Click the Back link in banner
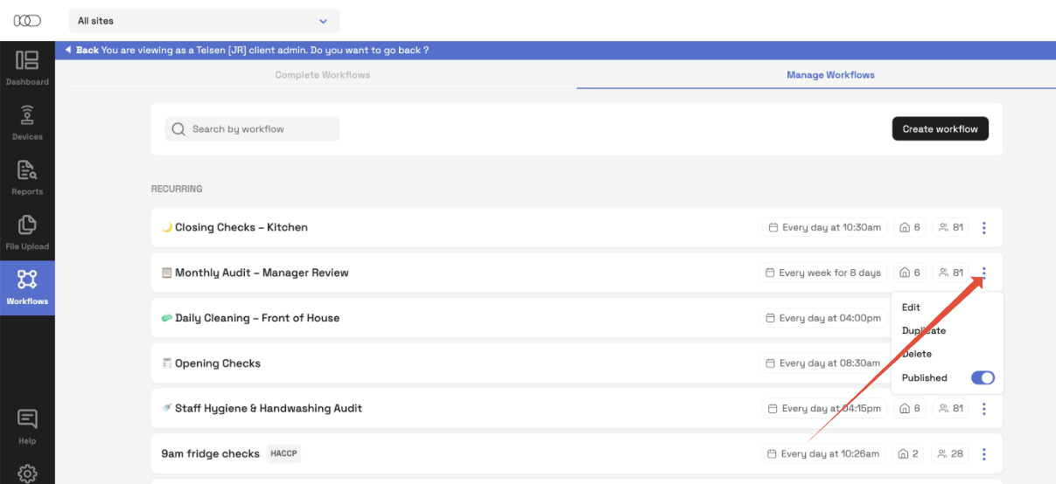Viewport: 1056px width, 484px height. 87,51
